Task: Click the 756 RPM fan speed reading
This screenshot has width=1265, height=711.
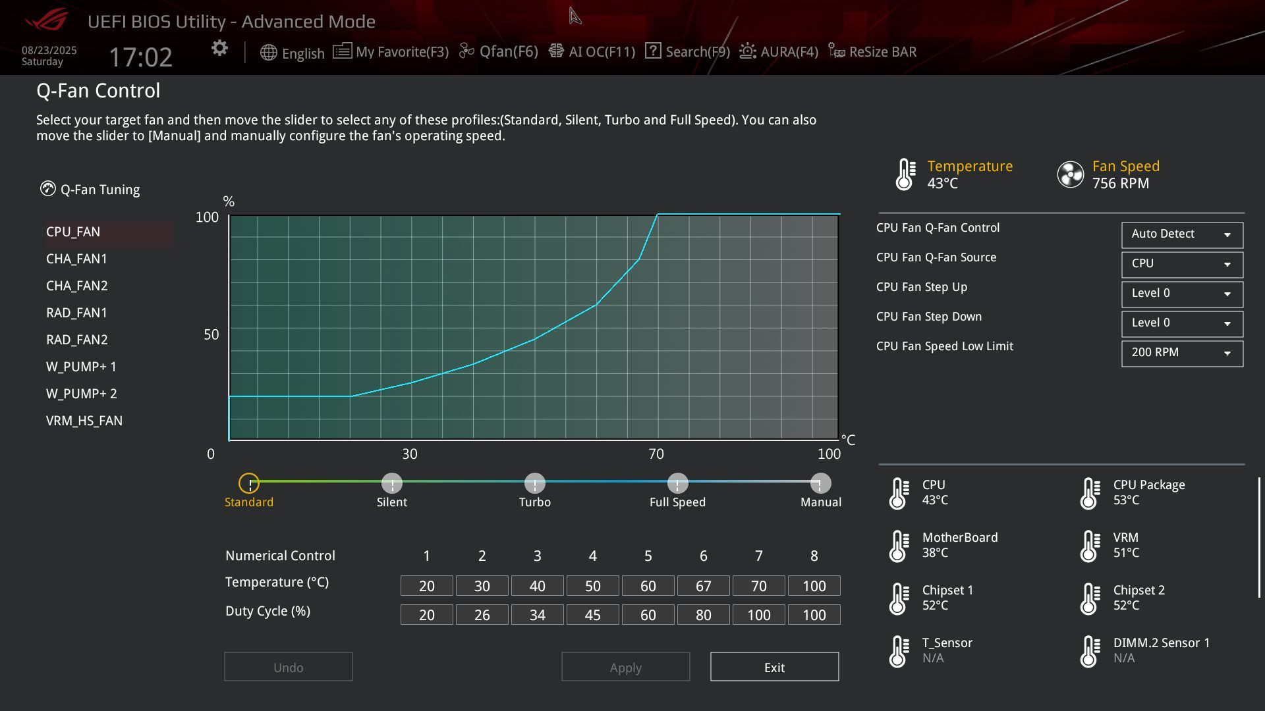Action: tap(1120, 184)
